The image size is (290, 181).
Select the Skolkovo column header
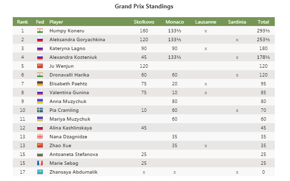[144, 22]
